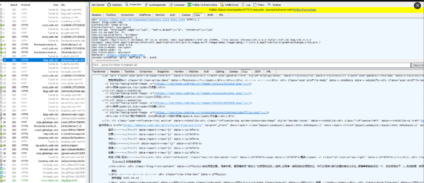The width and height of the screenshot is (424, 183).
Task: Click the Referer mpbeta.csdn.net link
Action: coord(125,55)
